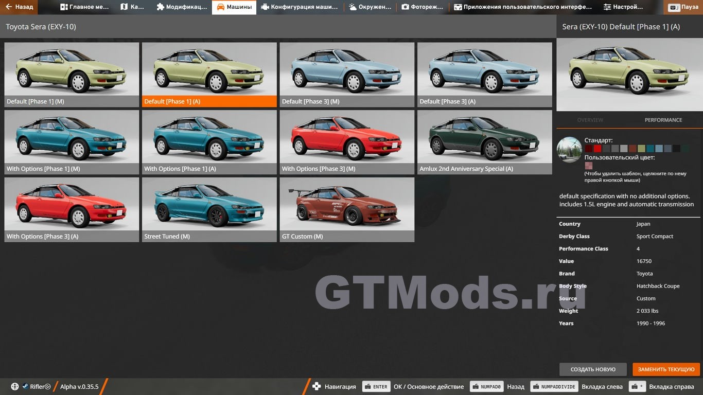Click the round environment preview icon
The height and width of the screenshot is (395, 703).
(x=569, y=150)
